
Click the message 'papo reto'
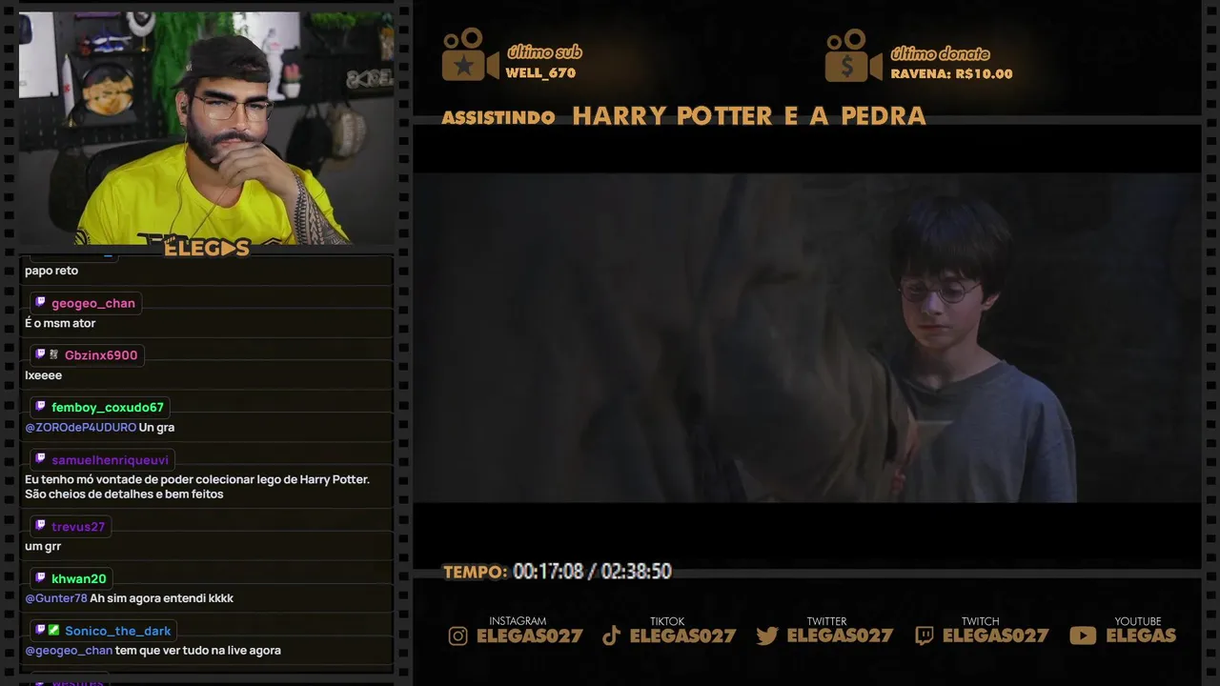pos(51,271)
